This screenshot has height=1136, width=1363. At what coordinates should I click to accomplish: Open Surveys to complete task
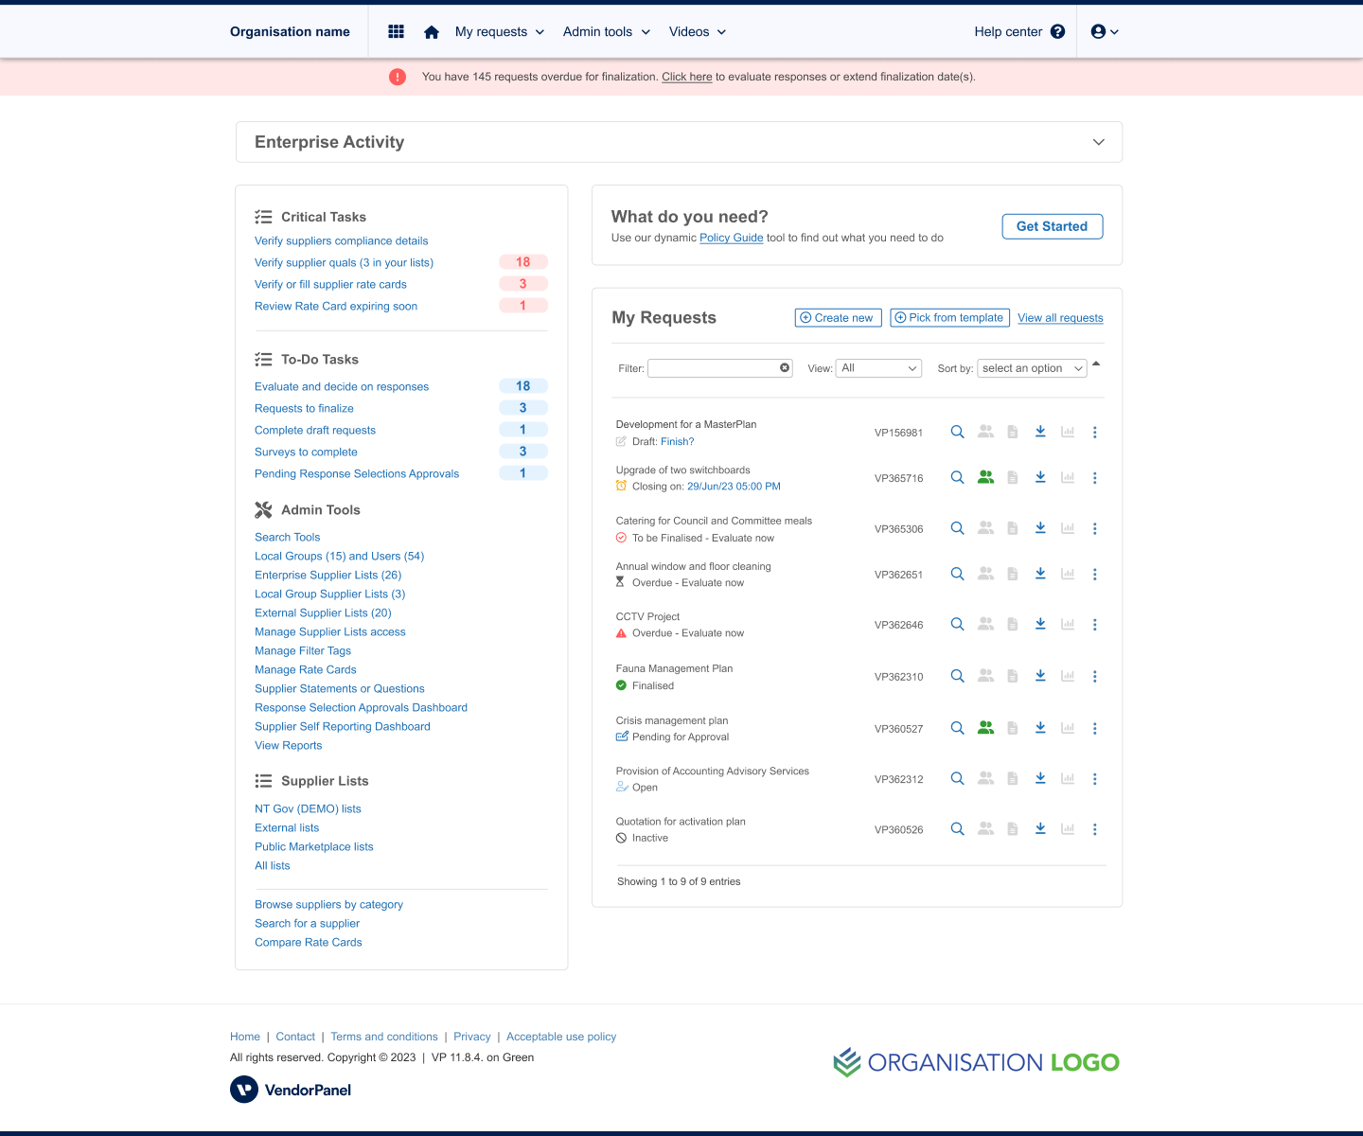tap(306, 452)
